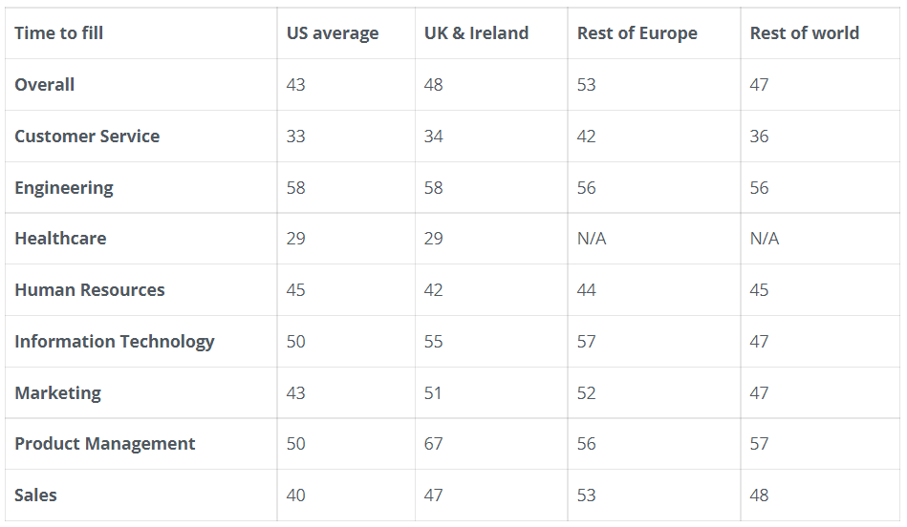
Task: Select the "Customer Service" row label
Action: [x=87, y=137]
